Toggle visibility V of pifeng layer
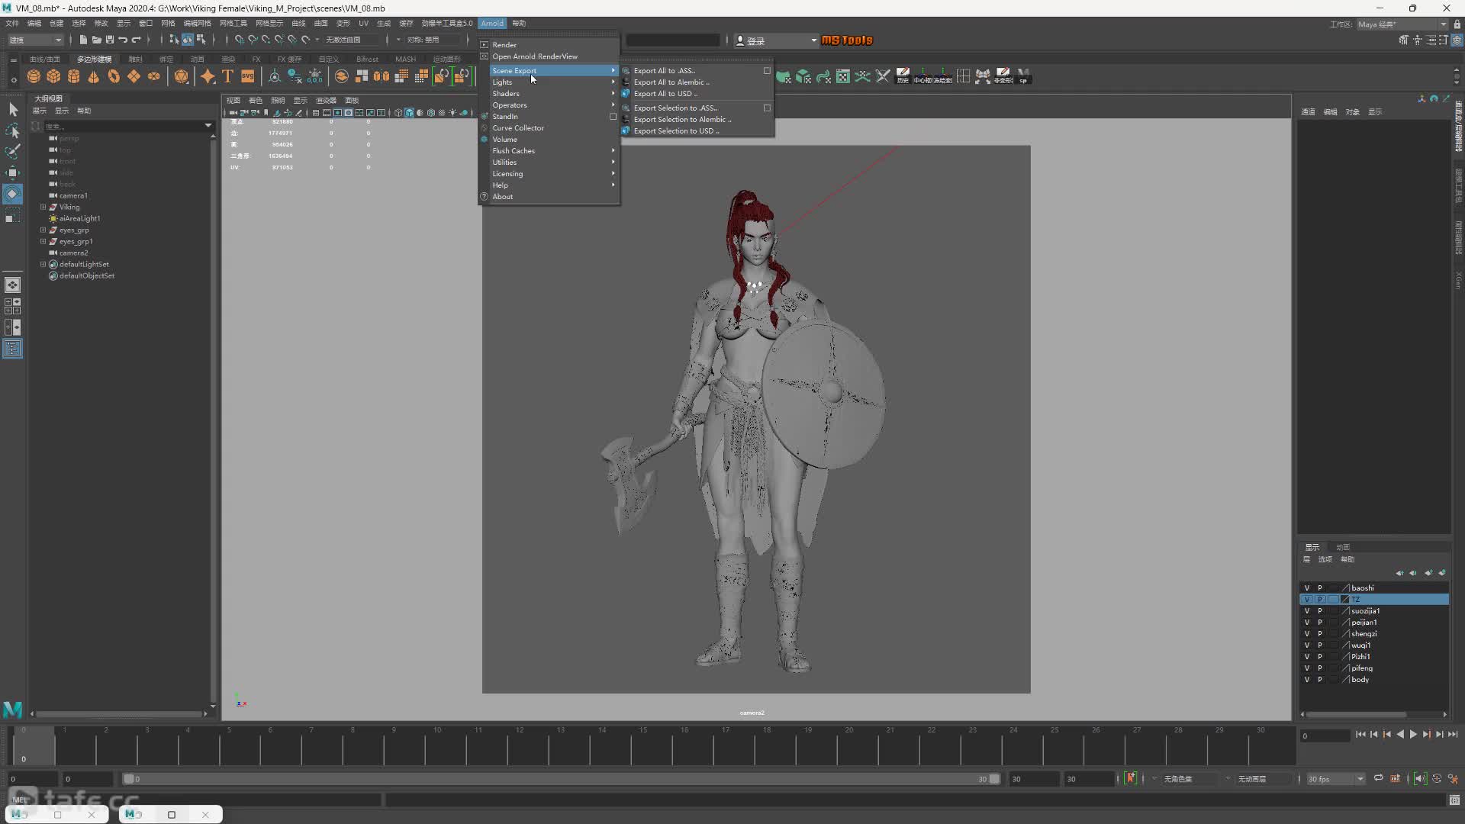The height and width of the screenshot is (824, 1465). pyautogui.click(x=1306, y=668)
